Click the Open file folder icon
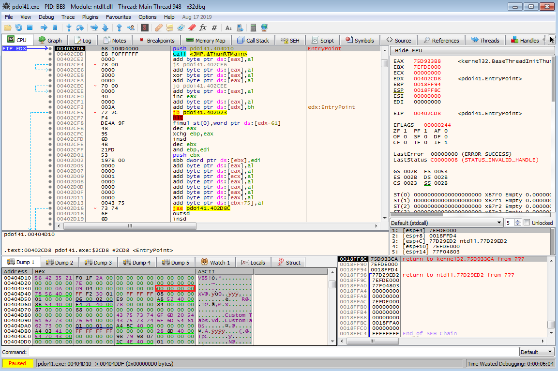The width and height of the screenshot is (558, 371). tap(8, 28)
